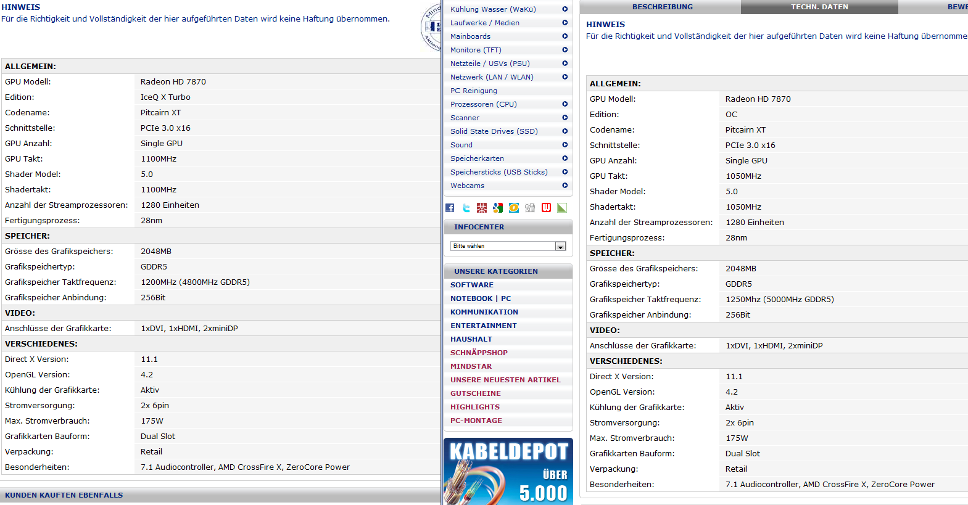Screen dimensions: 968x505
Task: Click the red W Webnews icon
Action: [x=546, y=208]
